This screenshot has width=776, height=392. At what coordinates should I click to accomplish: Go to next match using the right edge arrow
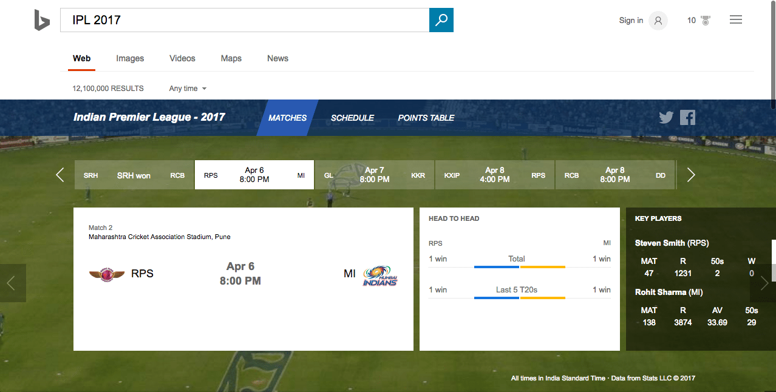764,283
